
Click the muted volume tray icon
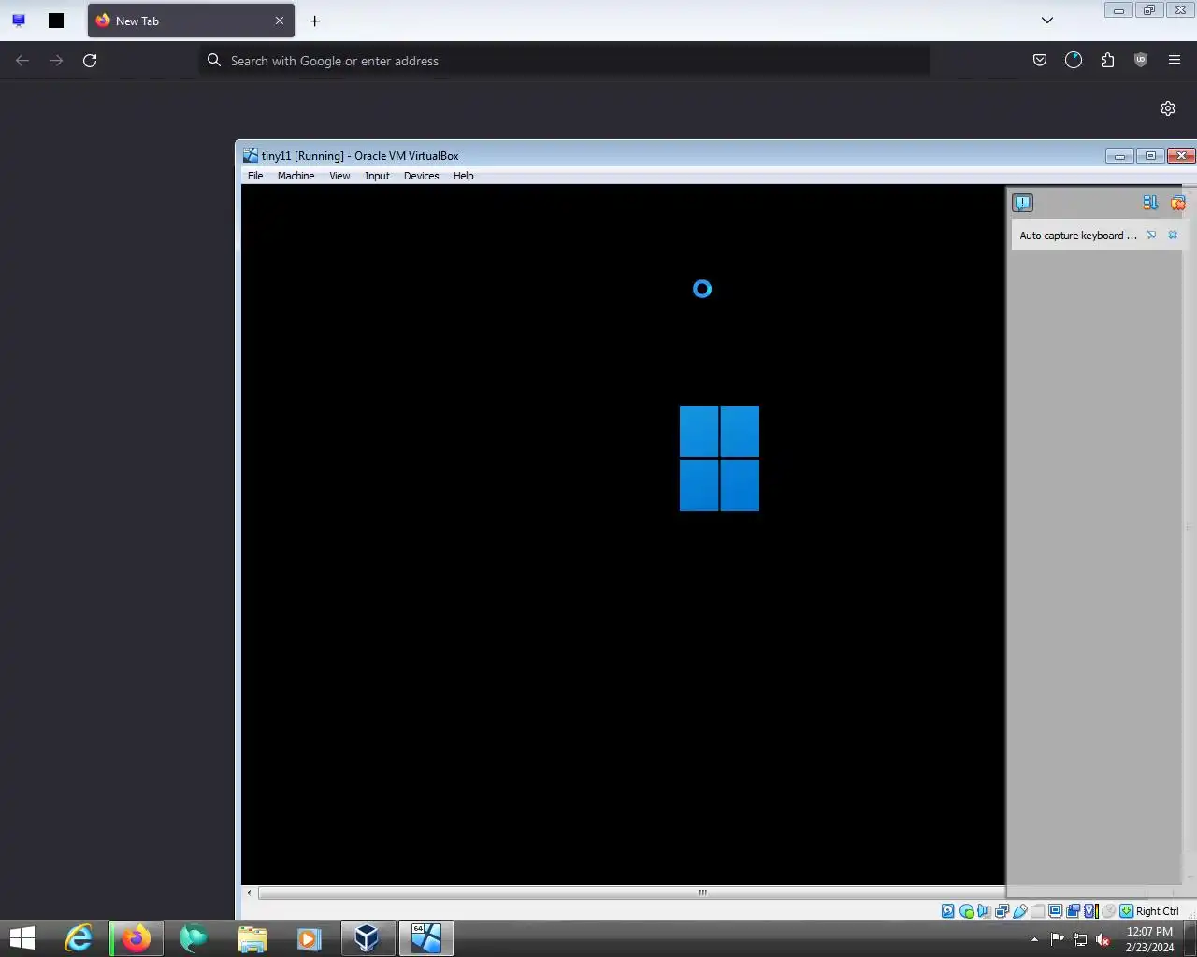1103,939
